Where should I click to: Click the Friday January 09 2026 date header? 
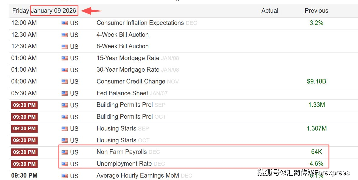pyautogui.click(x=44, y=11)
